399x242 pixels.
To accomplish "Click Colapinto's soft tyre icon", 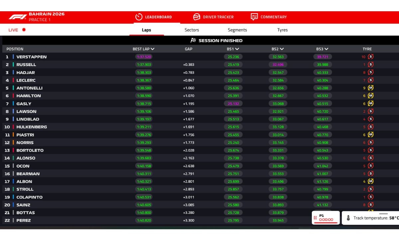I will [371, 197].
